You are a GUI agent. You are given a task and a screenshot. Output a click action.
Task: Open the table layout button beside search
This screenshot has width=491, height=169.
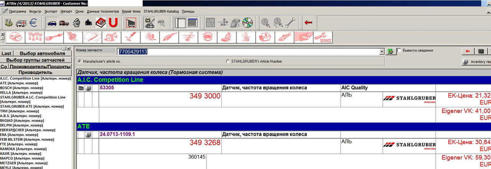tap(481, 51)
